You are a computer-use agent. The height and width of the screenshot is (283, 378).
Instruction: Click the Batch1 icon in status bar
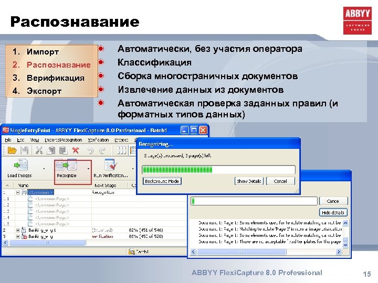[131, 252]
